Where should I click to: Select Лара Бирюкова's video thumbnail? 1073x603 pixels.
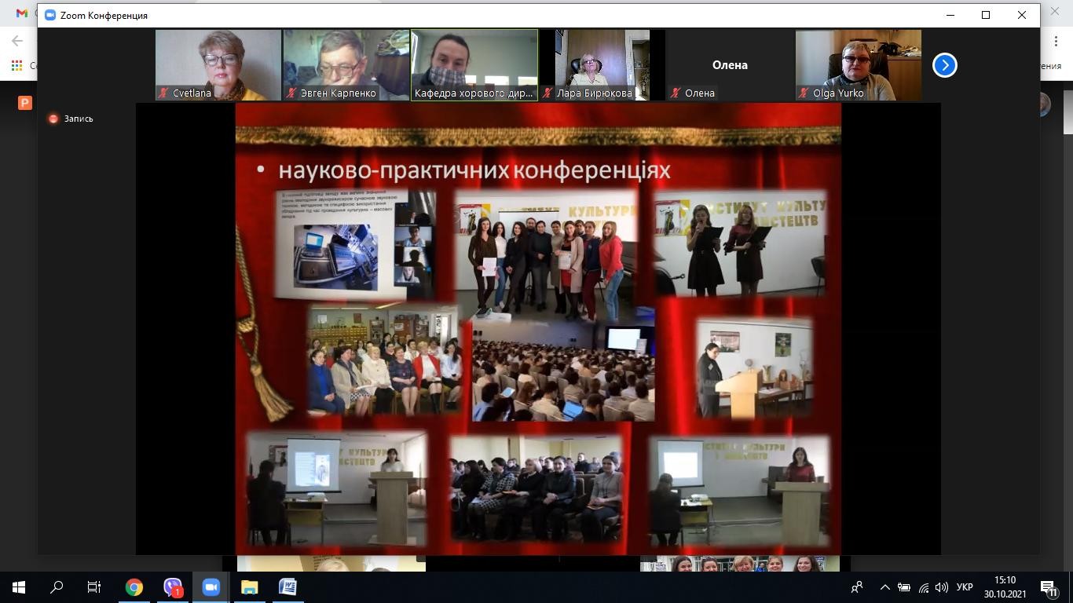(602, 65)
